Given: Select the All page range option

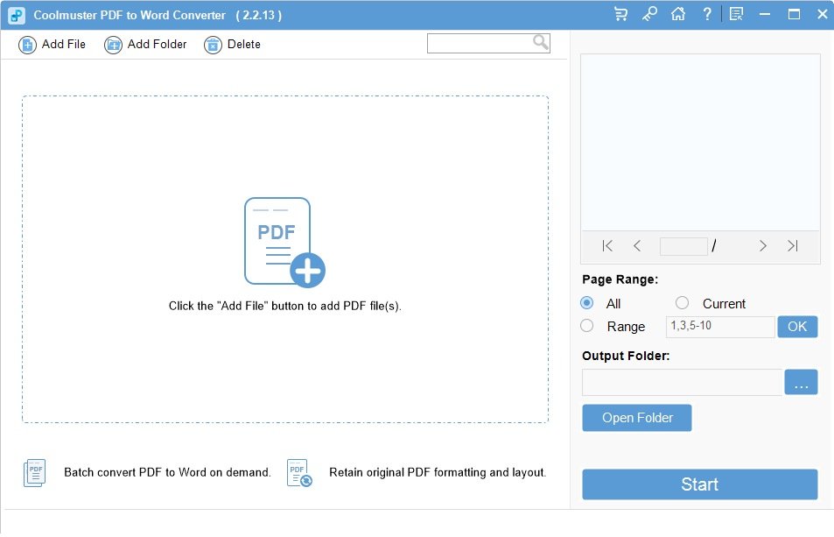Looking at the screenshot, I should pyautogui.click(x=587, y=303).
